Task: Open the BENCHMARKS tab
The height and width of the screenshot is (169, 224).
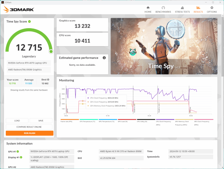Action: point(163,9)
